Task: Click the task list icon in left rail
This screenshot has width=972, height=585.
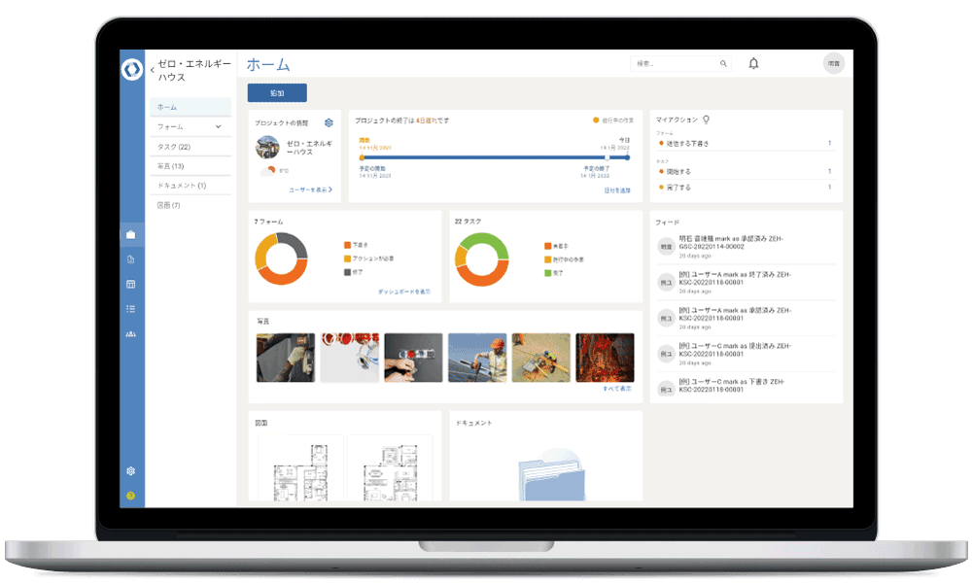Action: point(131,309)
